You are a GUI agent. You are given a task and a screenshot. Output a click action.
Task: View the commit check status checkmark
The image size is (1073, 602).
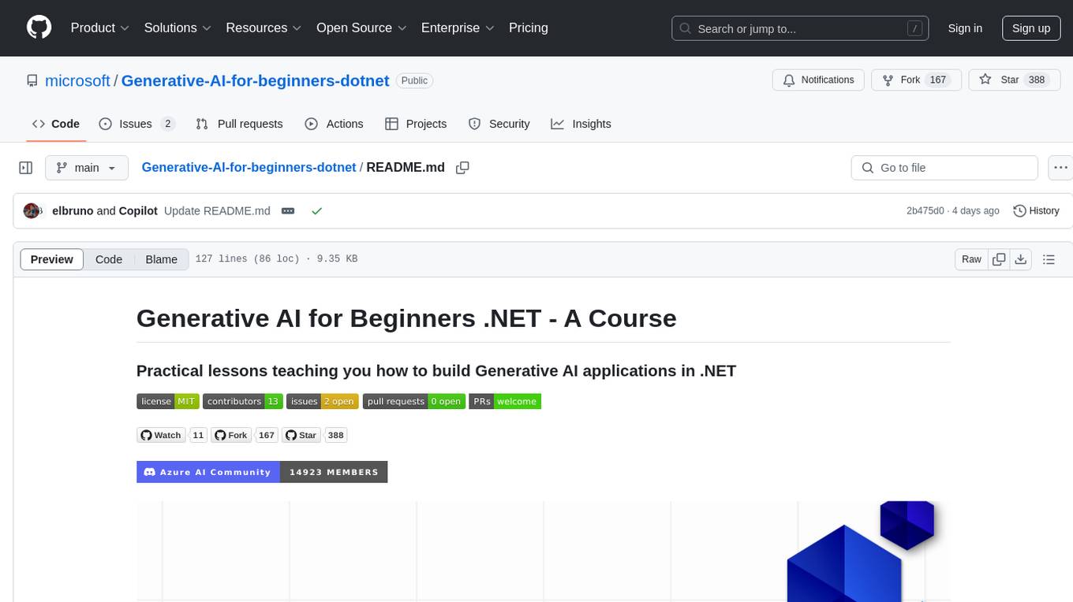point(316,211)
